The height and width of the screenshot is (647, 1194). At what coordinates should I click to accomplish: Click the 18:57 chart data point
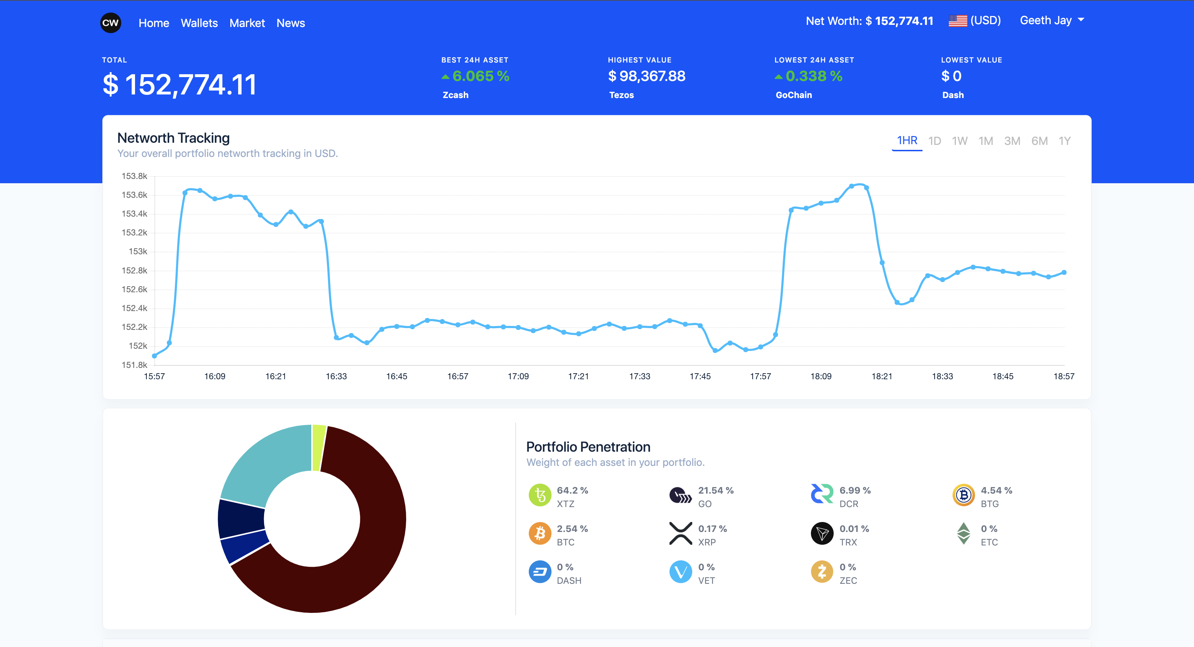(x=1064, y=273)
